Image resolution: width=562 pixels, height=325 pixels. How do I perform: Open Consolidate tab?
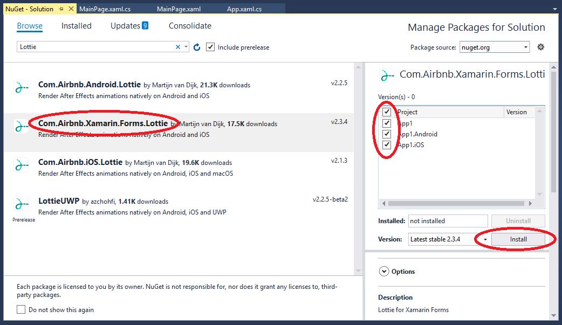pyautogui.click(x=190, y=26)
